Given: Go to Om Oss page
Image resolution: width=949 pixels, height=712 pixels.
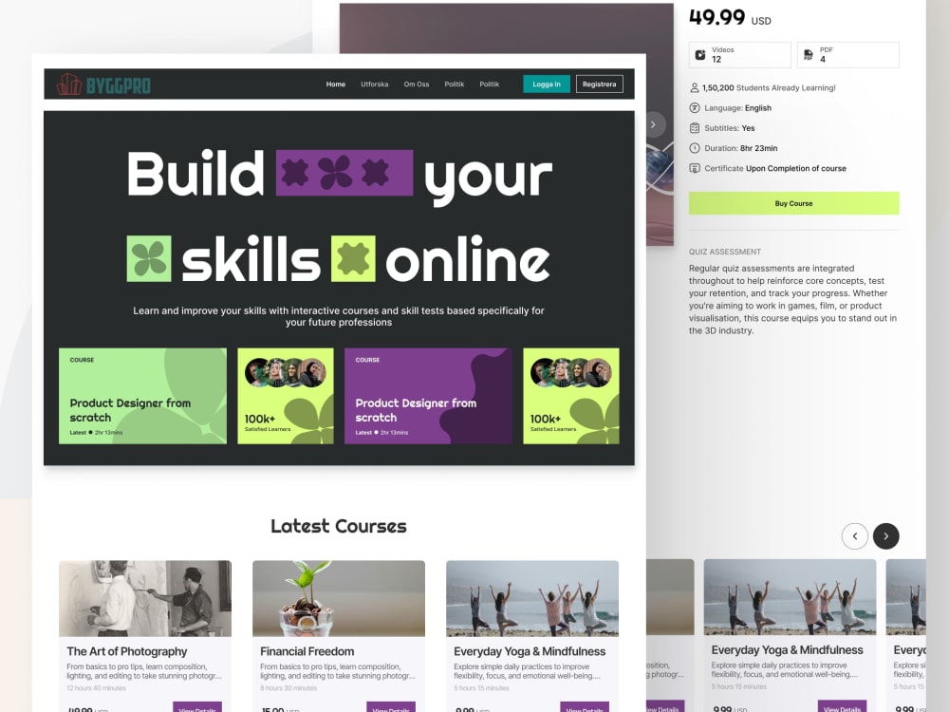Looking at the screenshot, I should point(417,84).
